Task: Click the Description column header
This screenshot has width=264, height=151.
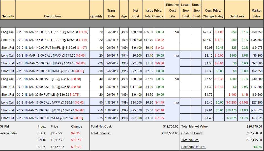Action: pyautogui.click(x=52, y=16)
